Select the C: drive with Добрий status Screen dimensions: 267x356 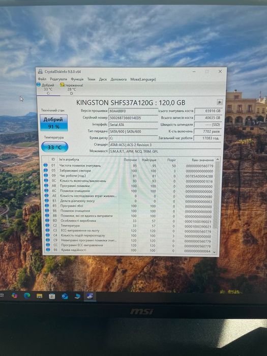click(48, 89)
